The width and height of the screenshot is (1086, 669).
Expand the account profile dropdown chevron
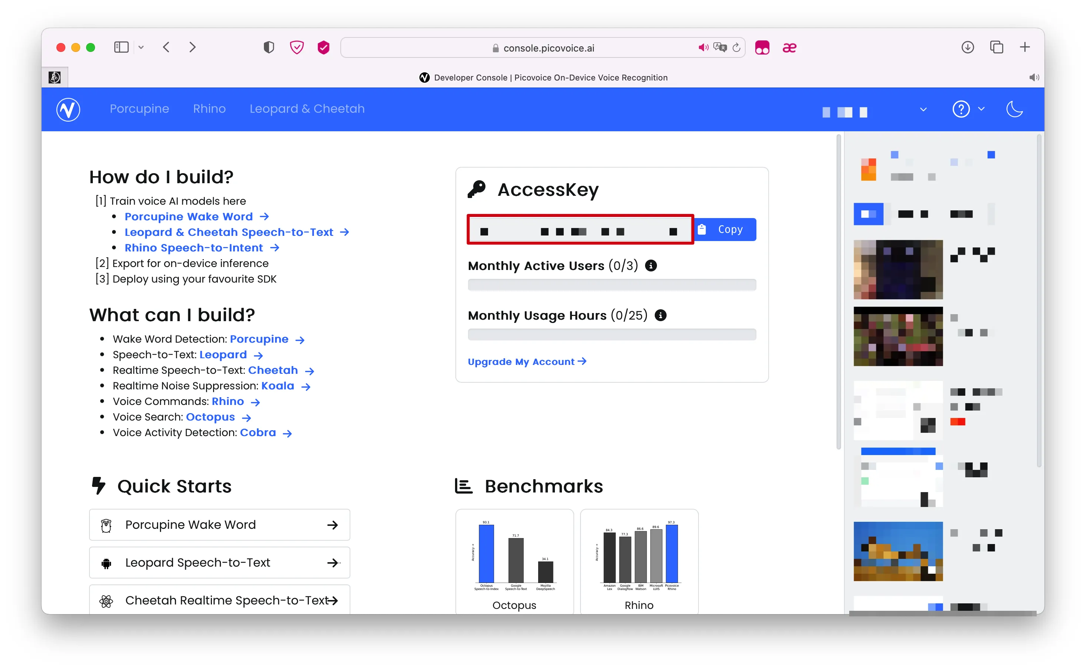click(923, 109)
